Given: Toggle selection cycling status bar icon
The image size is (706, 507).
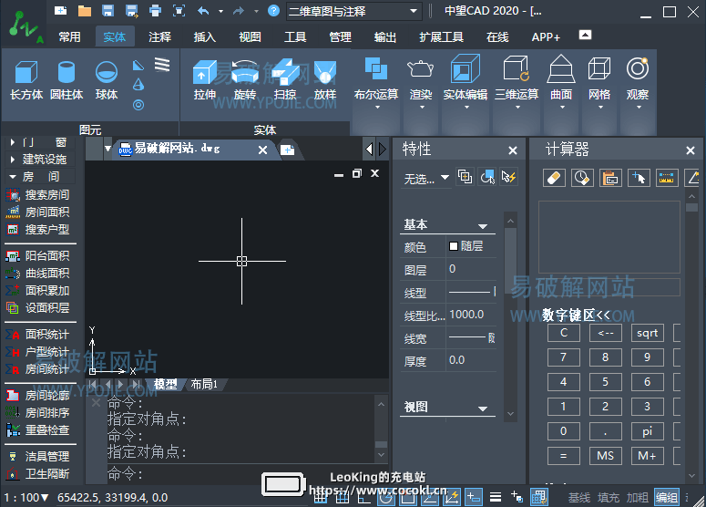Looking at the screenshot, I should 517,497.
